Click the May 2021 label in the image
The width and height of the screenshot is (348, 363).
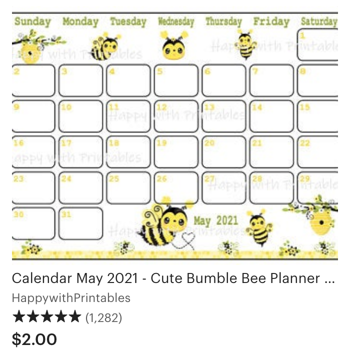click(216, 220)
